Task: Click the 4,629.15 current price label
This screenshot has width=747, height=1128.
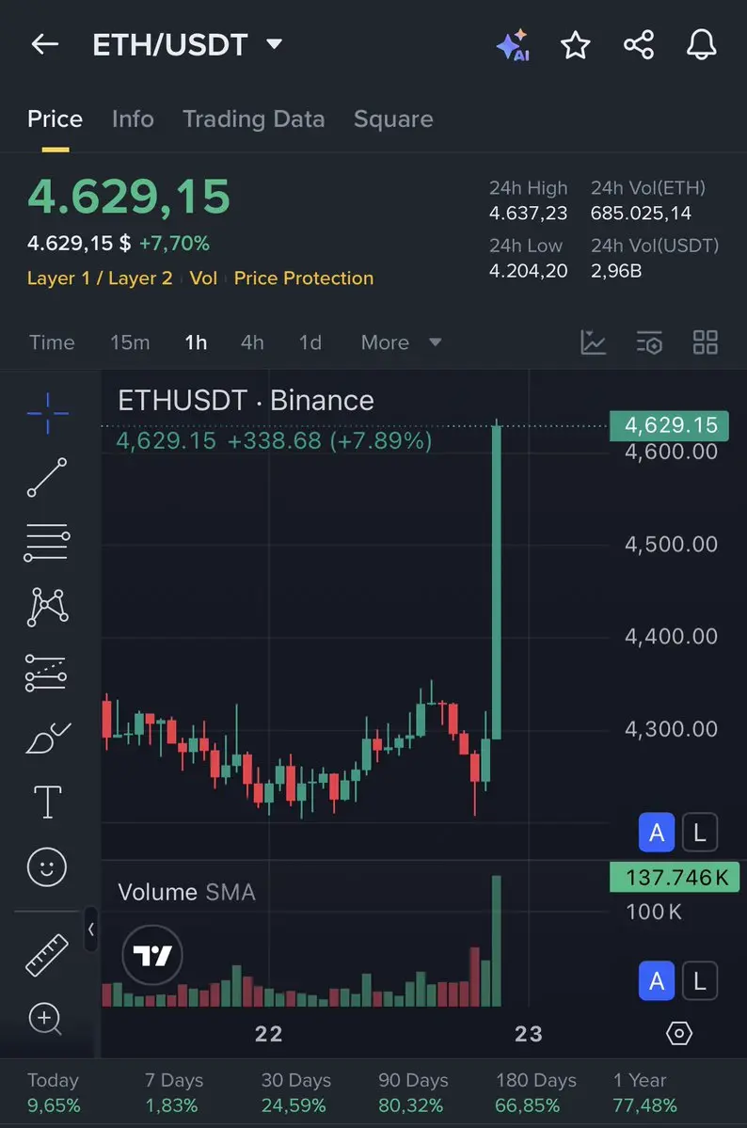Action: [669, 425]
